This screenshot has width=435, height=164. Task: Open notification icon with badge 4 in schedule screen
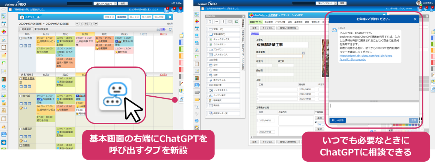tap(173, 10)
